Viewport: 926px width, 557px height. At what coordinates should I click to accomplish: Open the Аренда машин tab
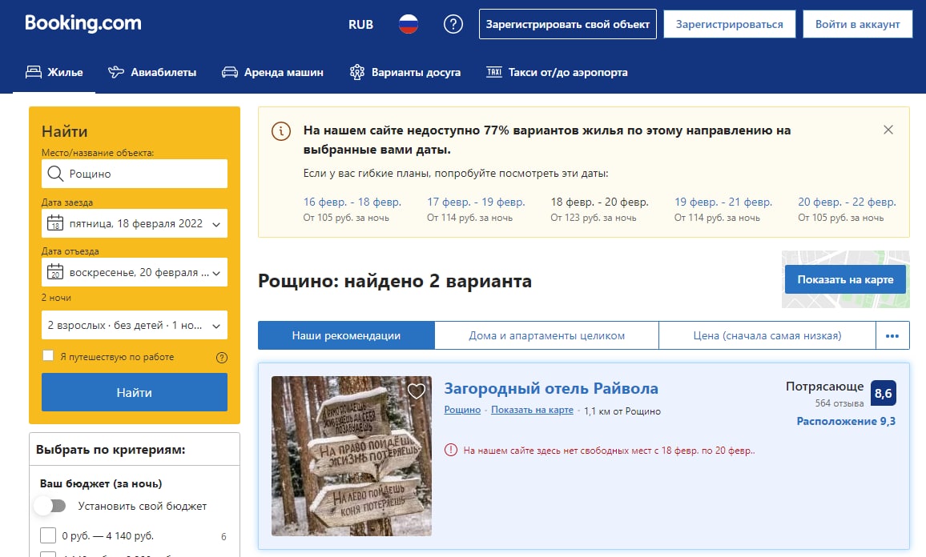point(272,73)
